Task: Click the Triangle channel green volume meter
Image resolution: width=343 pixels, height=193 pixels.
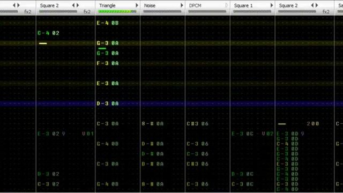Action: point(117,11)
